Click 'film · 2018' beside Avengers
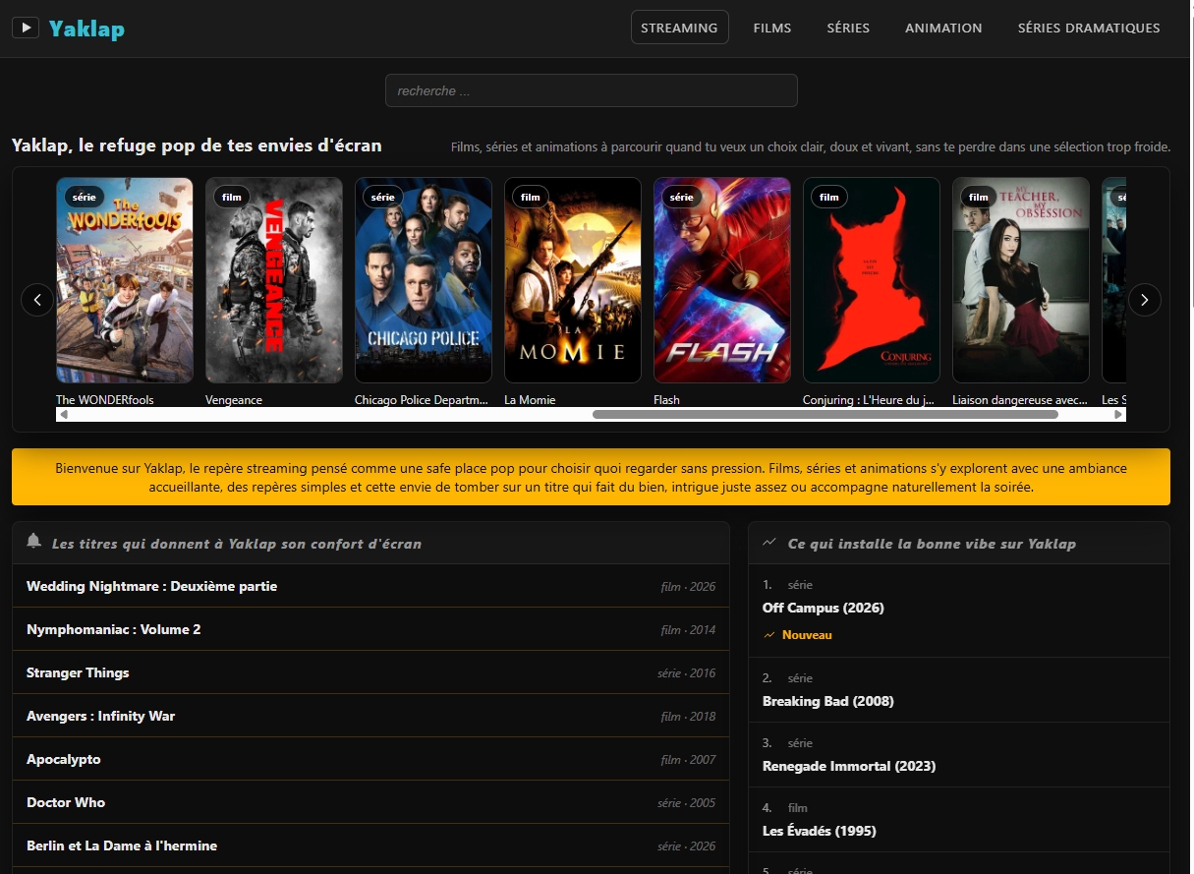 tap(688, 717)
